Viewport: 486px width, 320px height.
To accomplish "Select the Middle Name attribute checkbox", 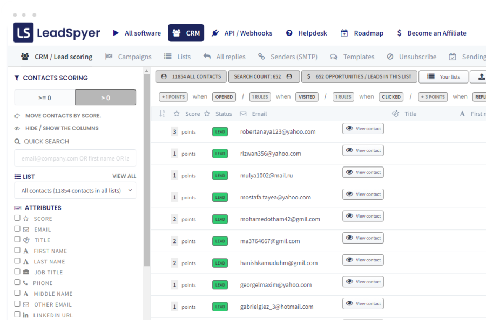I will [17, 293].
